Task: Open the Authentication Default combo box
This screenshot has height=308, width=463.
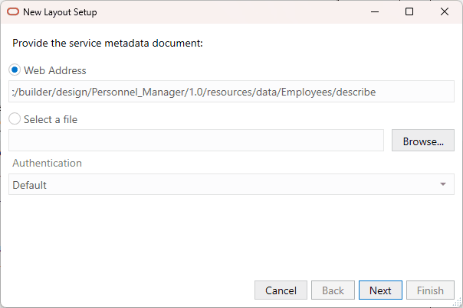Action: click(x=231, y=184)
